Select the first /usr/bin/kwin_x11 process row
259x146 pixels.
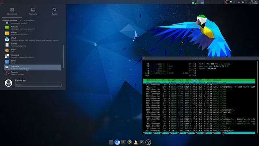[199, 112]
